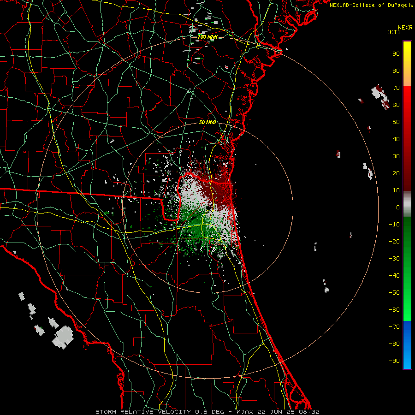Click the 60 value on the velocity scale
The image size is (415, 415).
coord(396,105)
